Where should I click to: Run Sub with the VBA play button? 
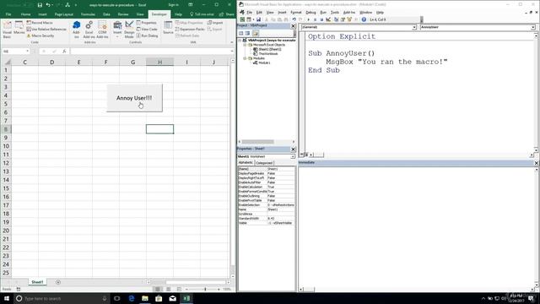pos(309,19)
